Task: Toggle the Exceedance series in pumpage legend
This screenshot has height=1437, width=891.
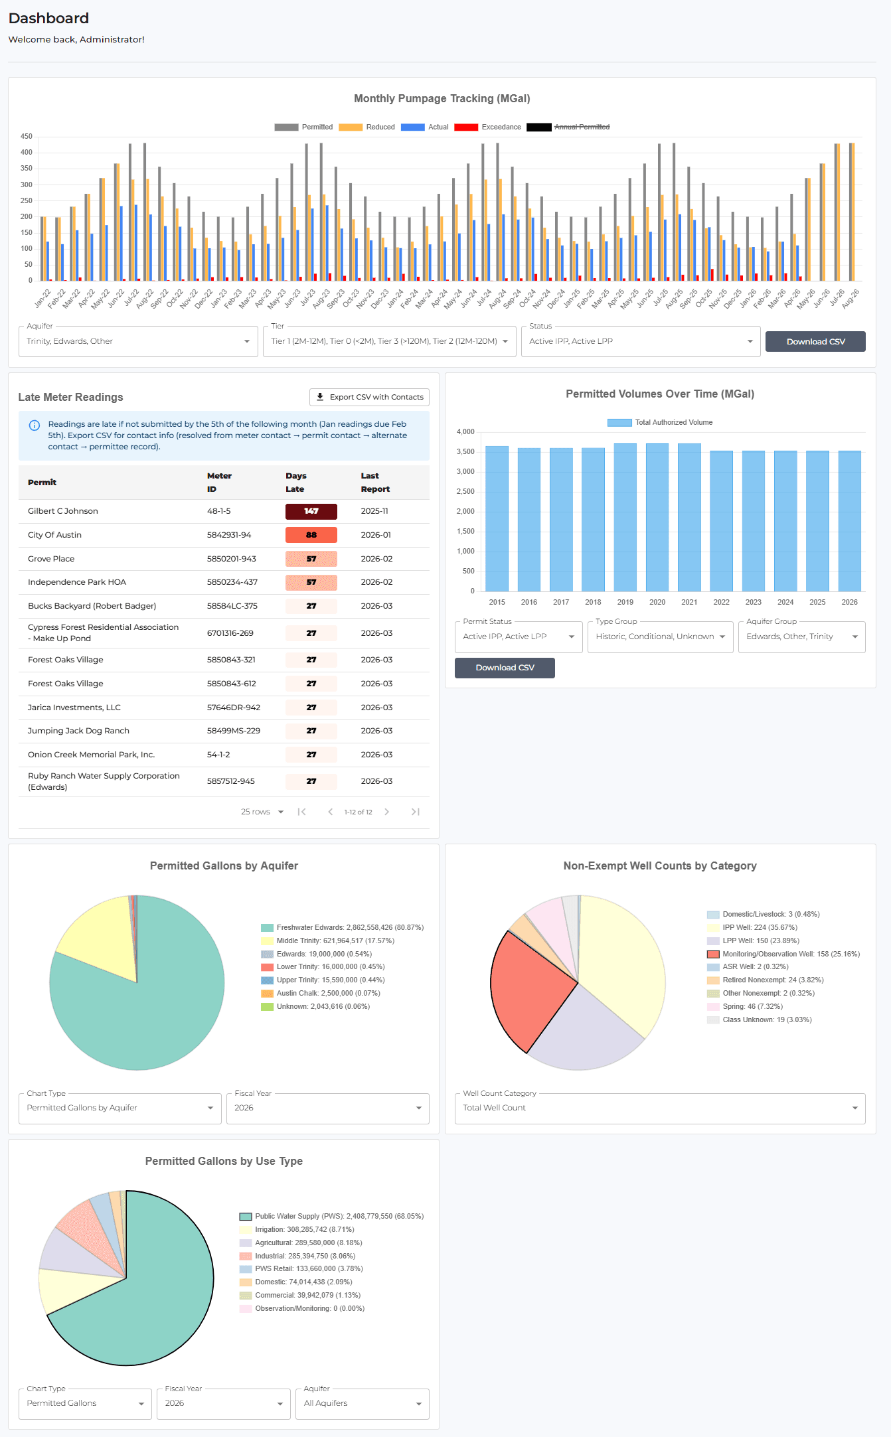Action: (487, 127)
